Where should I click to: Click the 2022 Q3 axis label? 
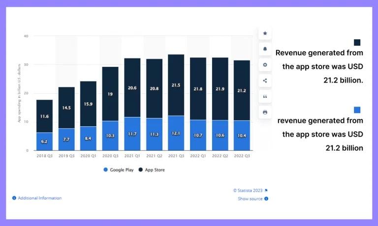pos(242,156)
